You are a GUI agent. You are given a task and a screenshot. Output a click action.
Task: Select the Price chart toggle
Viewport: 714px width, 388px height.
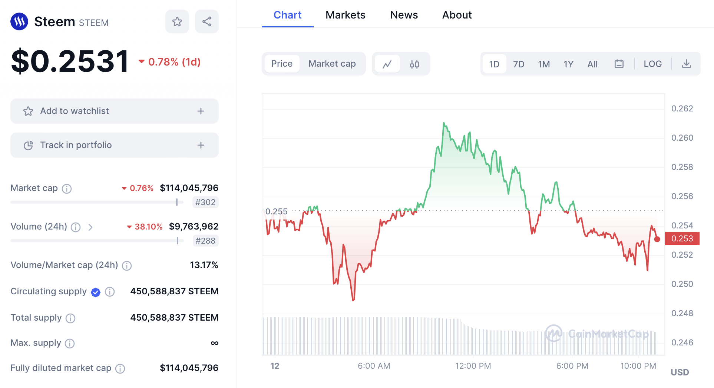tap(282, 64)
